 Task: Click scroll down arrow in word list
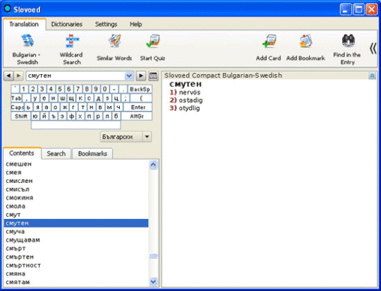pyautogui.click(x=153, y=282)
